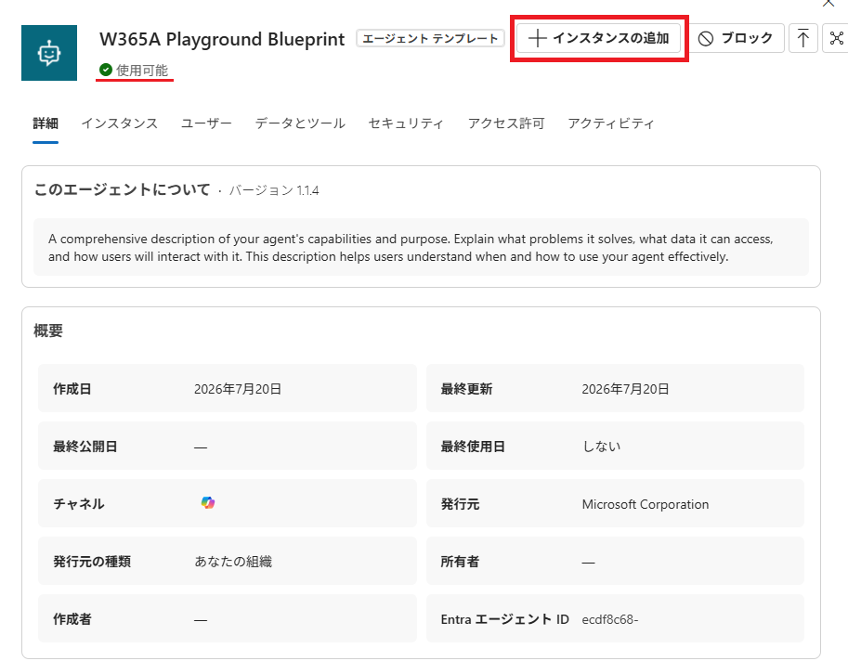Click the 発行元 label

pos(461,504)
